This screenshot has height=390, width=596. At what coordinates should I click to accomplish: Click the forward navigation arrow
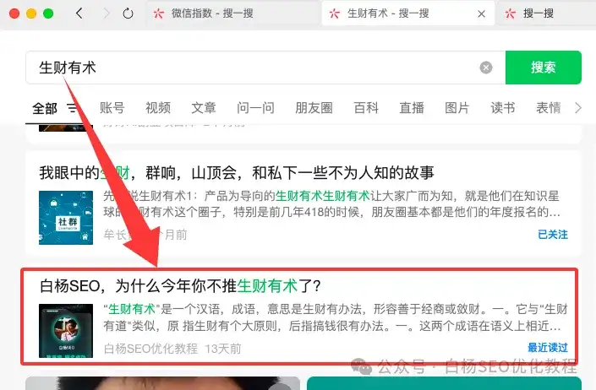click(107, 14)
